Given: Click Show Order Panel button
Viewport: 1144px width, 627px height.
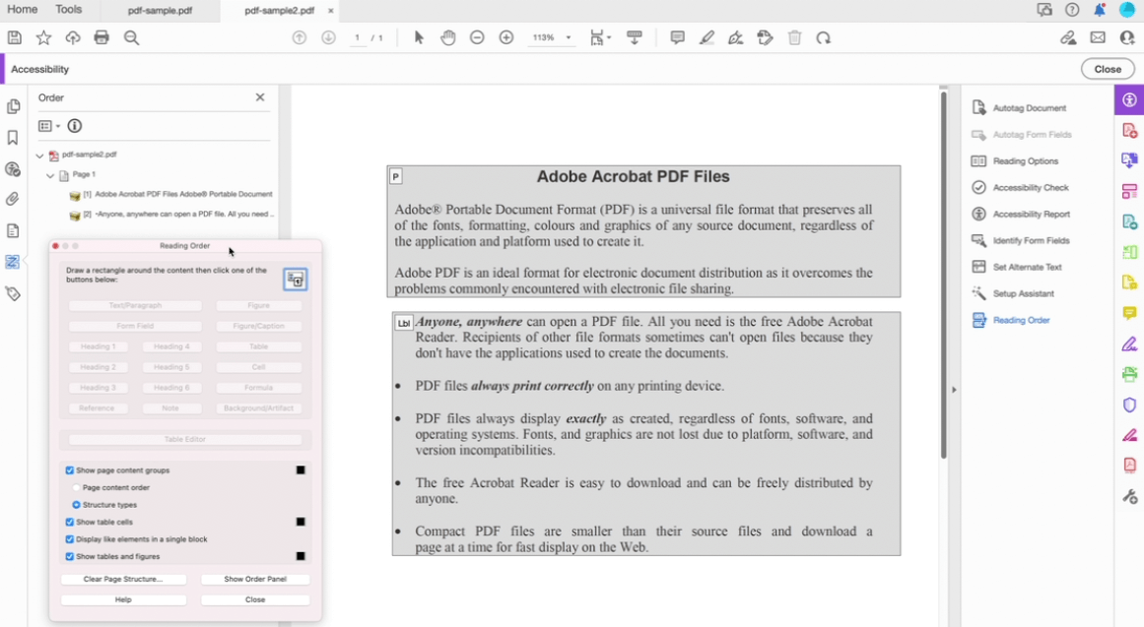Looking at the screenshot, I should (255, 579).
